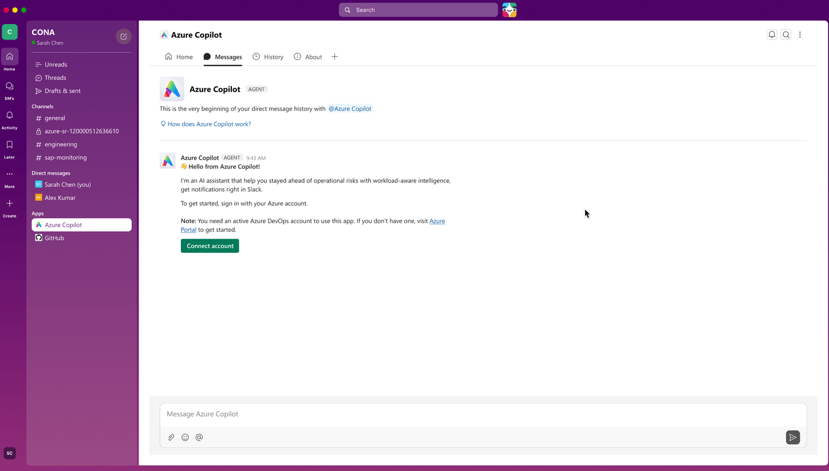Open the vertical three-dot options menu
The image size is (829, 471).
[800, 35]
